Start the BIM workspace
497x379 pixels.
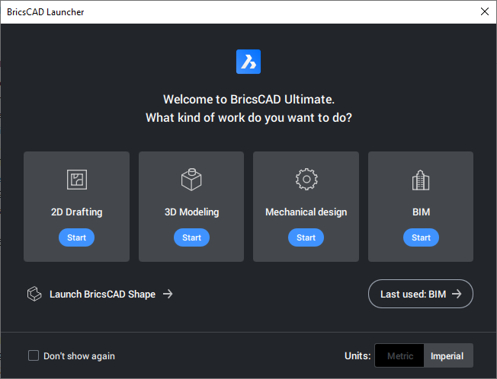pyautogui.click(x=421, y=237)
